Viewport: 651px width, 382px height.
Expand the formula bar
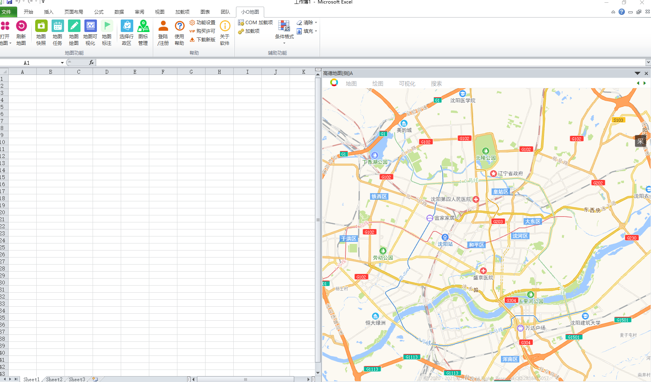tap(648, 62)
